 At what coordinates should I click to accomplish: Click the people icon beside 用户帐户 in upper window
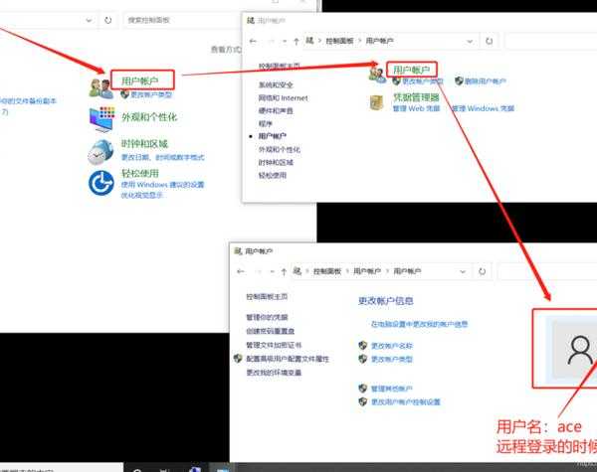click(377, 75)
